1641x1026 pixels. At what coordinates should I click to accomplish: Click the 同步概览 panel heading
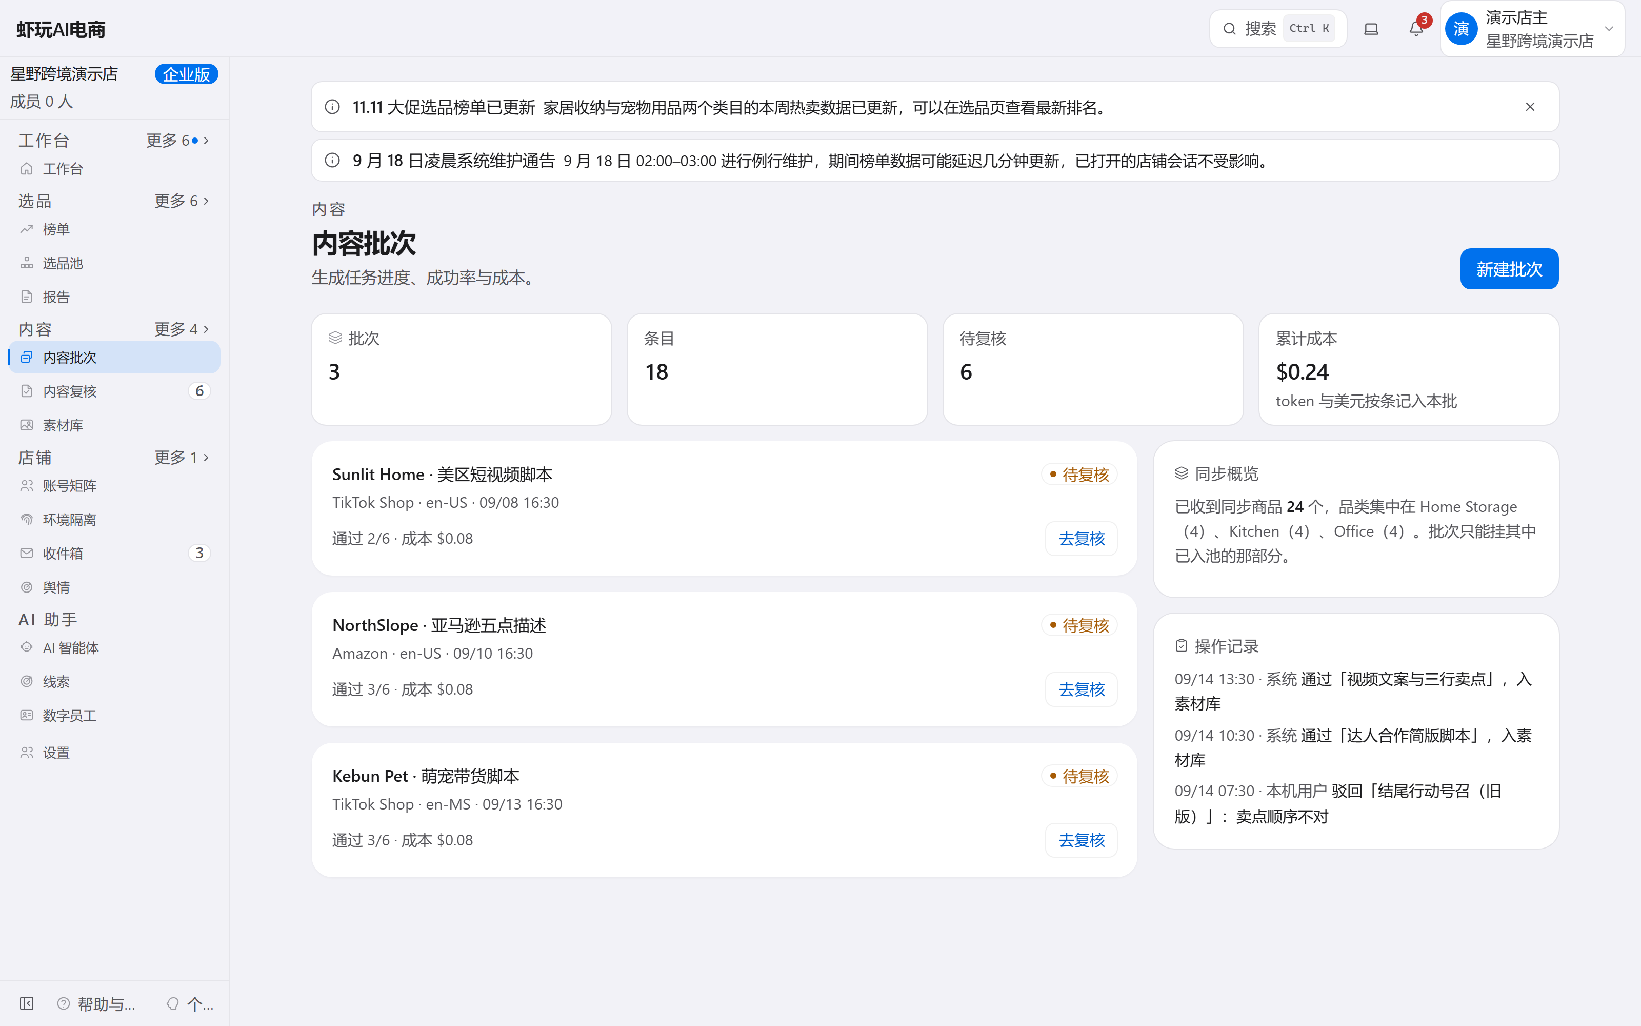tap(1216, 473)
